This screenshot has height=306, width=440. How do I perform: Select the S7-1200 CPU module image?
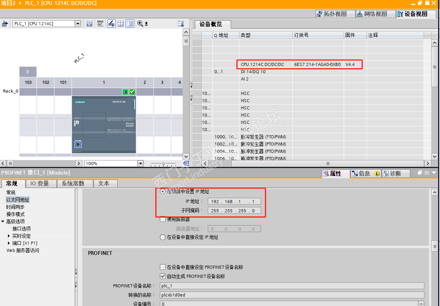click(104, 125)
